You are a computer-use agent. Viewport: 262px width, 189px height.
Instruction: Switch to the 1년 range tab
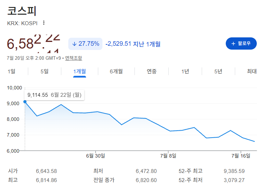point(185,71)
